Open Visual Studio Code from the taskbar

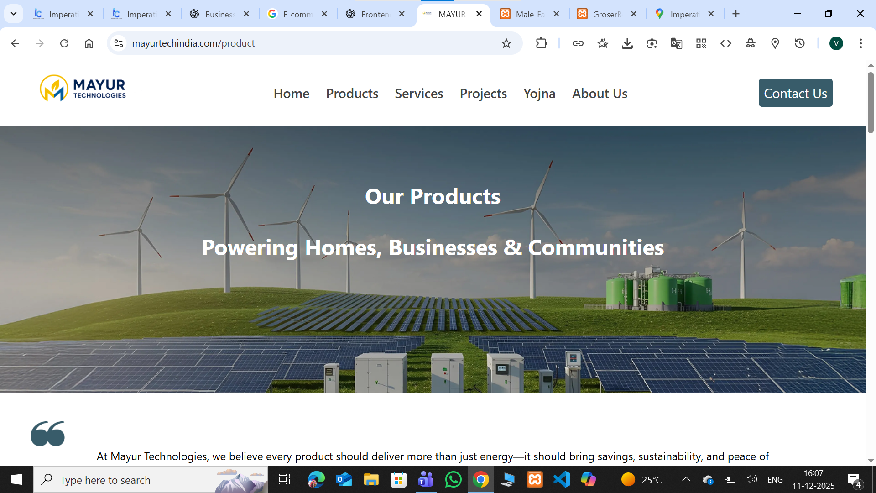coord(561,479)
